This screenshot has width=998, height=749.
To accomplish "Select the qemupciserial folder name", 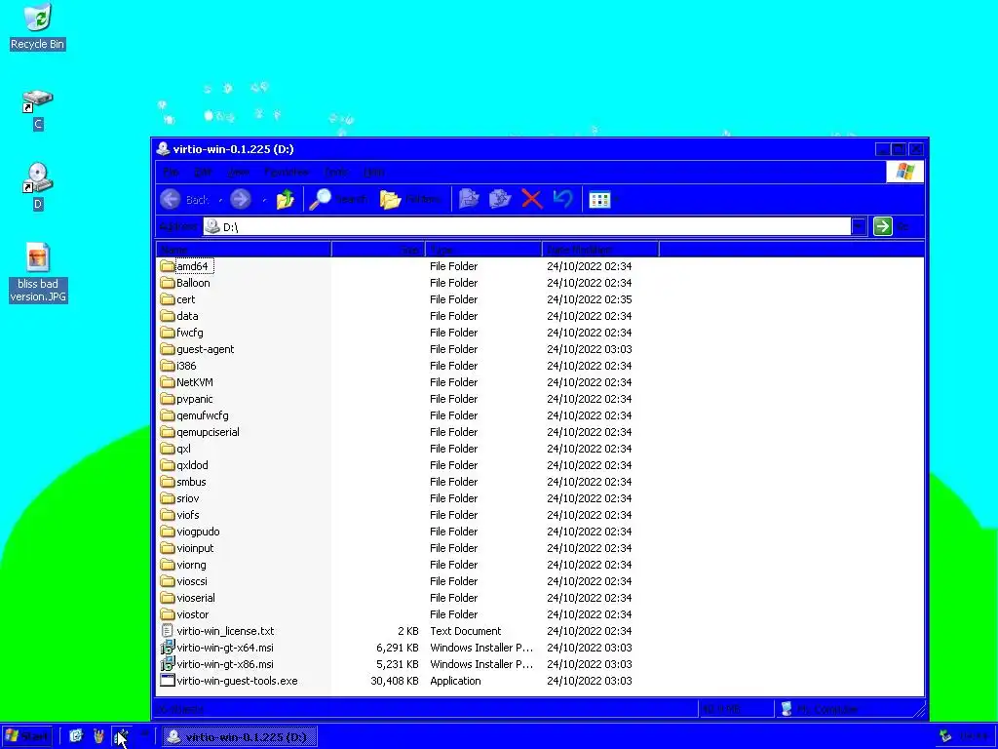I will tap(209, 432).
